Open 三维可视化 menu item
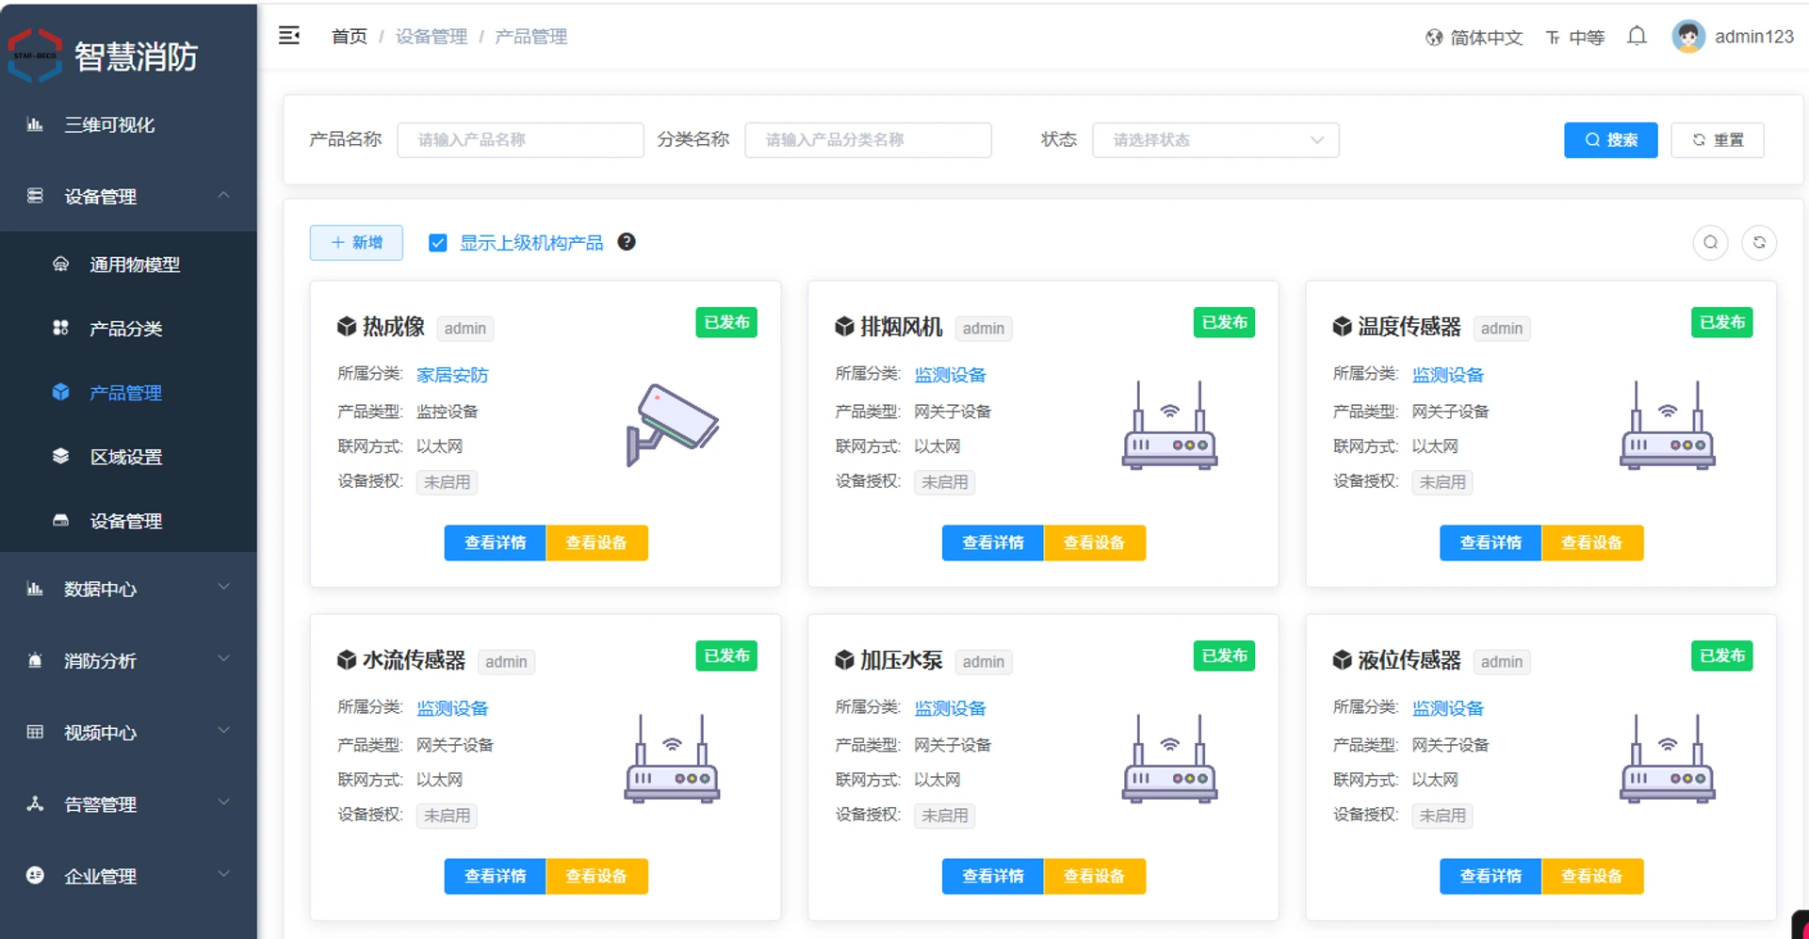This screenshot has width=1809, height=939. (x=128, y=124)
